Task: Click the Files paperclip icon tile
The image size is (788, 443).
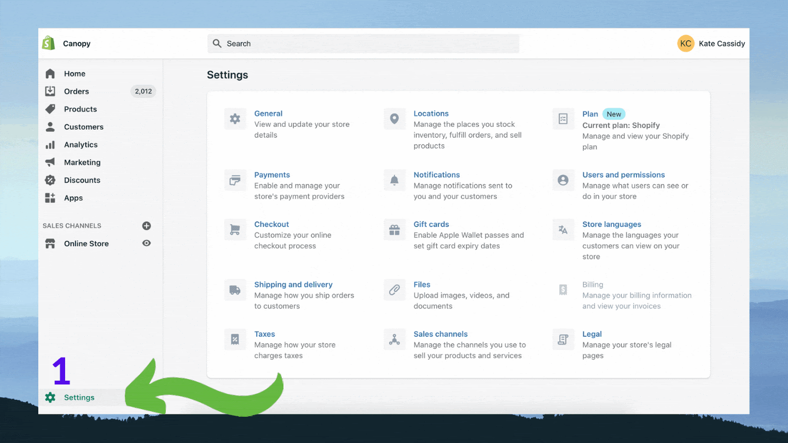Action: click(x=395, y=290)
